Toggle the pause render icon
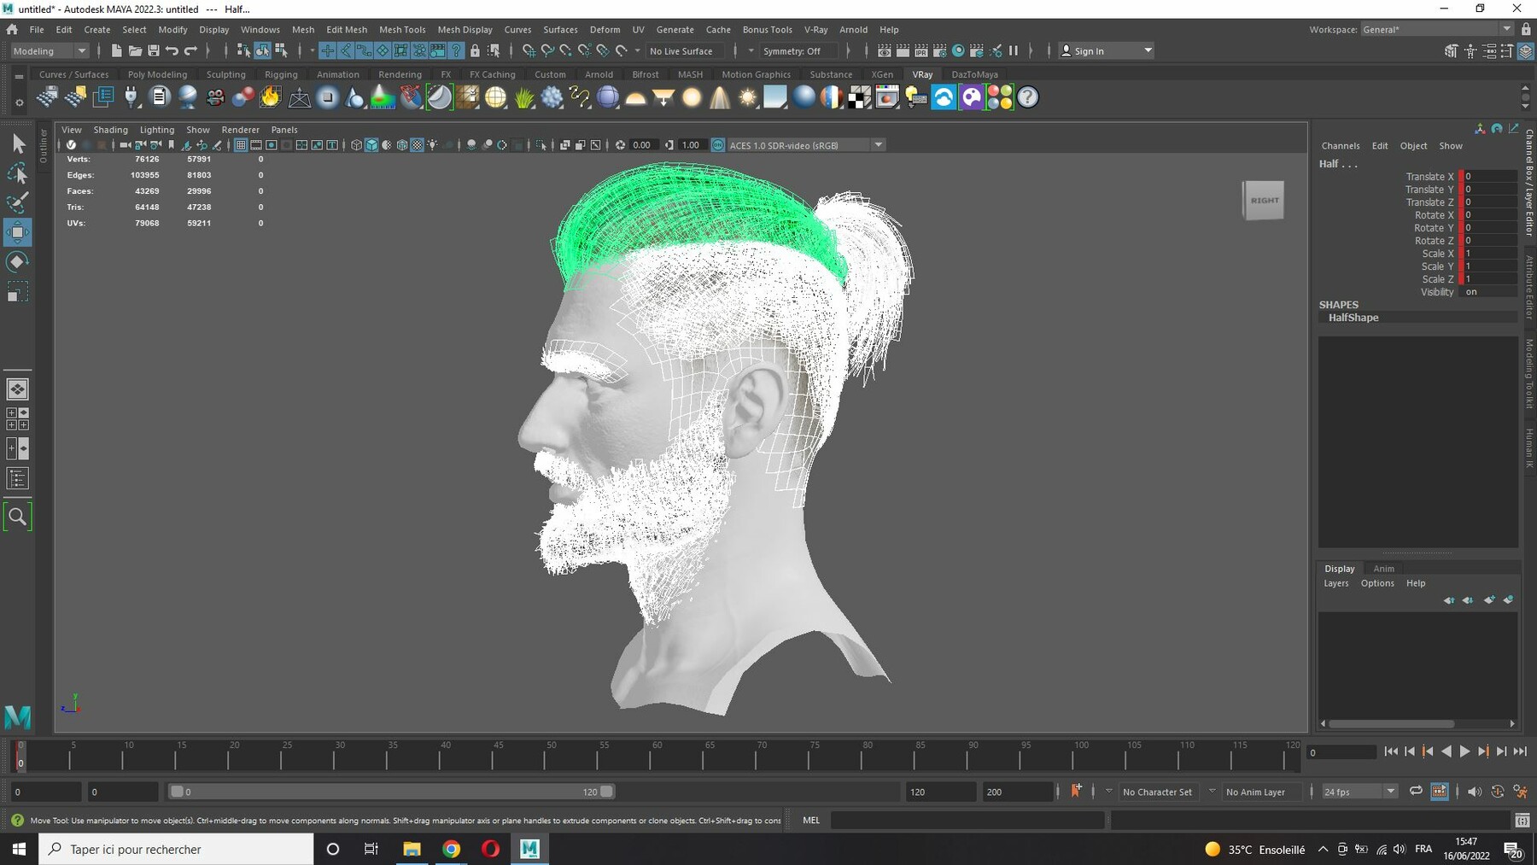This screenshot has height=865, width=1537. click(x=1014, y=51)
